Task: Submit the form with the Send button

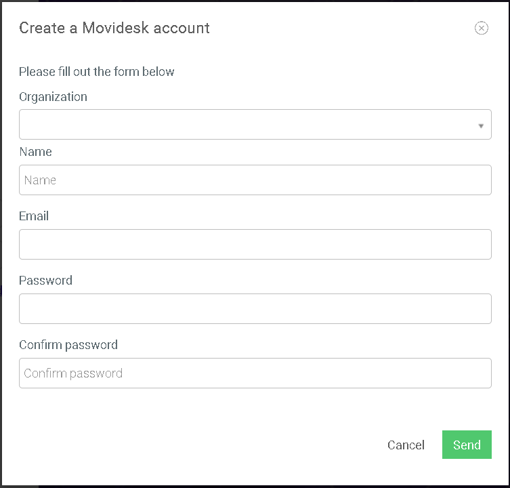Action: (467, 445)
